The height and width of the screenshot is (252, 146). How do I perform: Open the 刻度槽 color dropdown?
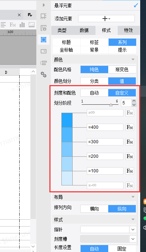coord(133,239)
